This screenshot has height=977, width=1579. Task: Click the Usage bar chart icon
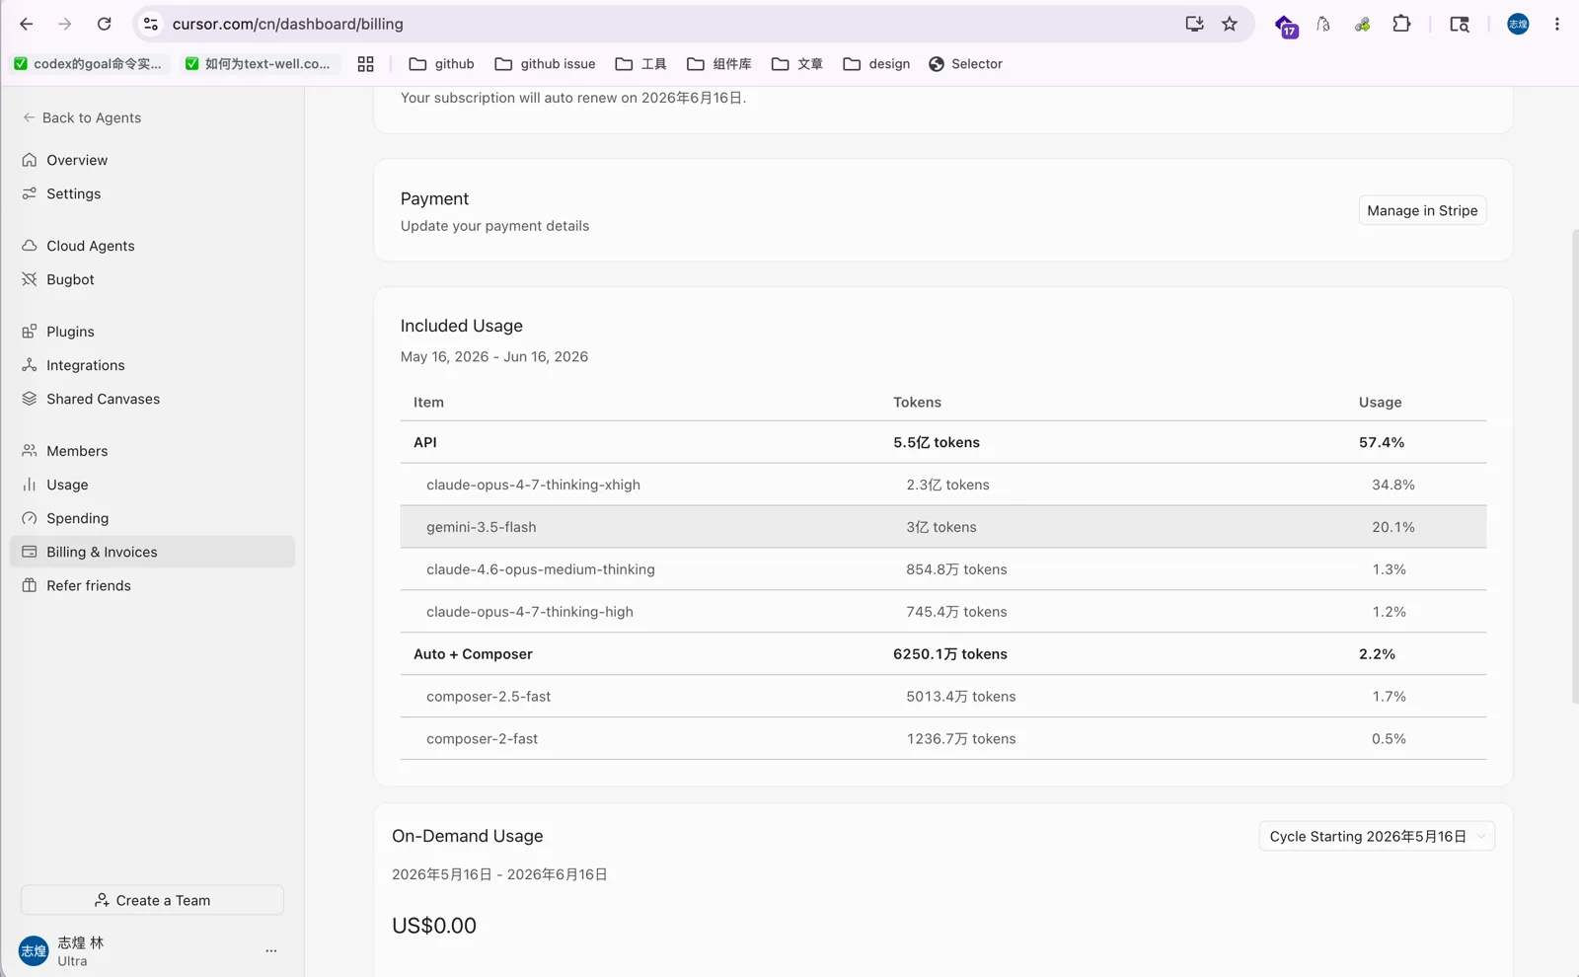pyautogui.click(x=30, y=485)
